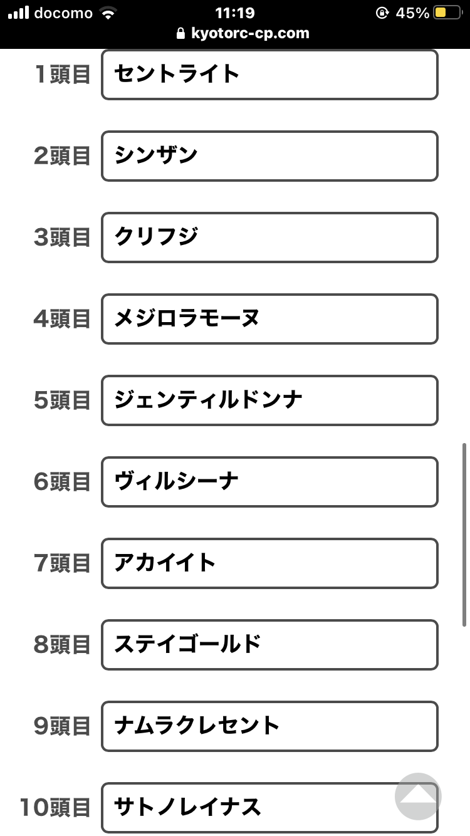Focus the 7頭目 field with アカイイト
This screenshot has width=470, height=836.
269,563
